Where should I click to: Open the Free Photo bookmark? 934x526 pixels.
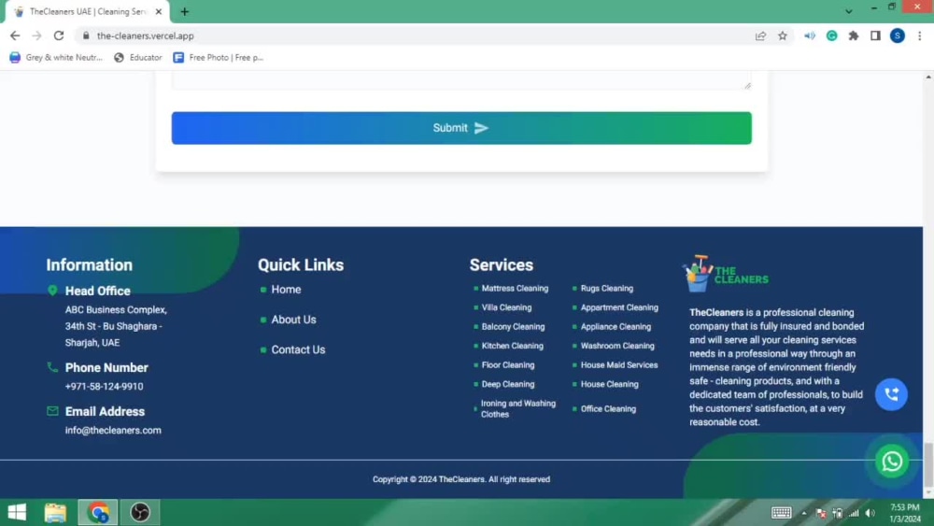pyautogui.click(x=218, y=57)
